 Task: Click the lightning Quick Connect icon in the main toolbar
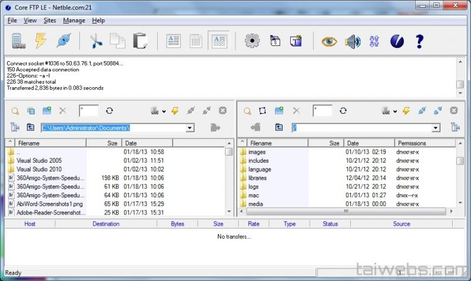41,41
